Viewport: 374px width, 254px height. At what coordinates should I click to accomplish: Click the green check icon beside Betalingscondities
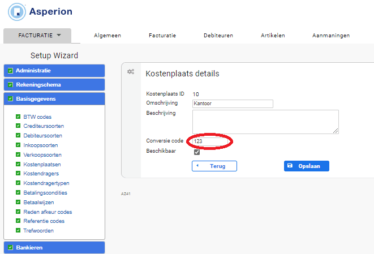tap(18, 192)
